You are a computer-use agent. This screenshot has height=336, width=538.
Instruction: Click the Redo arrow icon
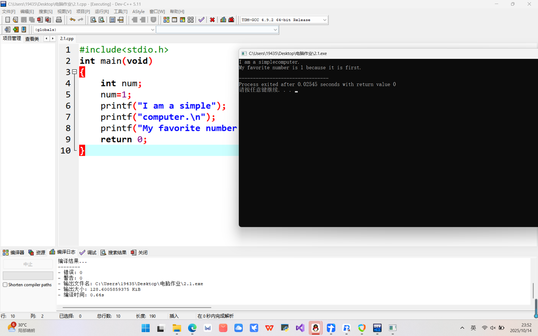[x=81, y=20]
